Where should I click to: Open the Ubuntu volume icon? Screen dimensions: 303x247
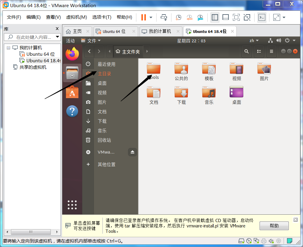click(x=279, y=41)
